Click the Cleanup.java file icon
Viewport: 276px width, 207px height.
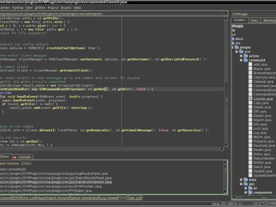click(x=250, y=81)
